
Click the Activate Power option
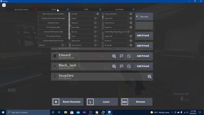tap(53, 23)
